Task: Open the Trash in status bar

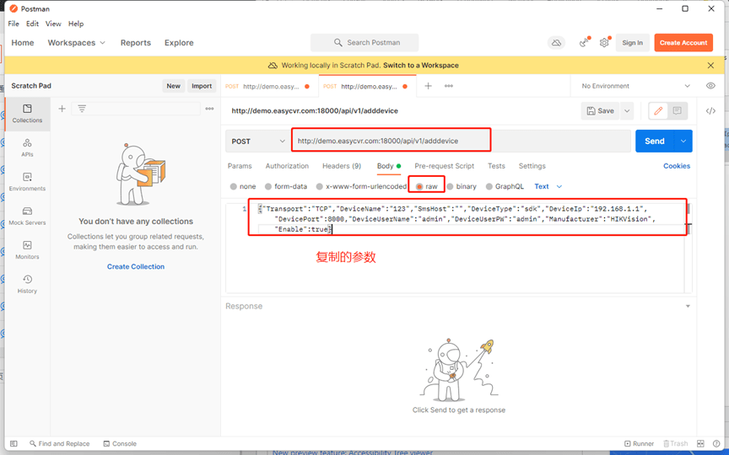Action: [676, 444]
